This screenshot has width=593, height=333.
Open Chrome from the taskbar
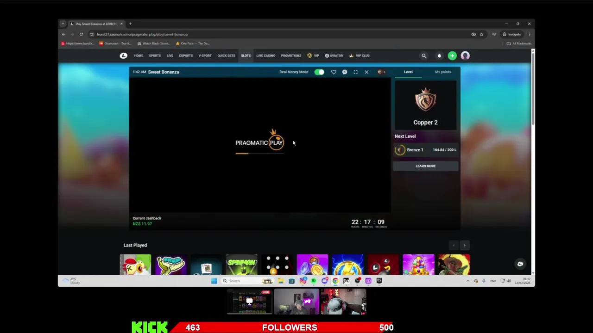pyautogui.click(x=335, y=281)
